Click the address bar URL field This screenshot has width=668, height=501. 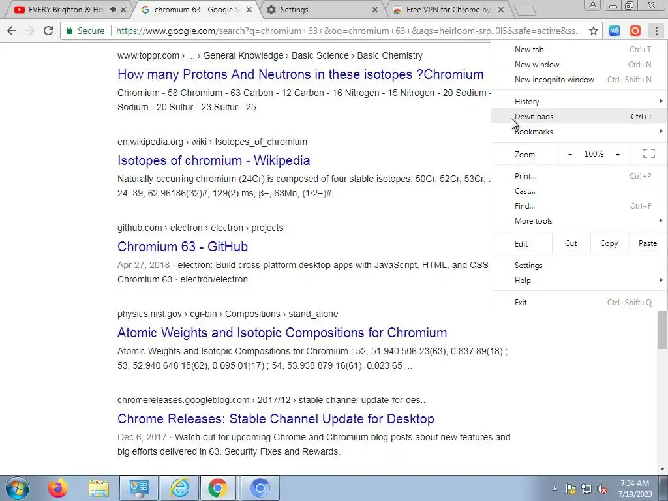[x=348, y=31]
